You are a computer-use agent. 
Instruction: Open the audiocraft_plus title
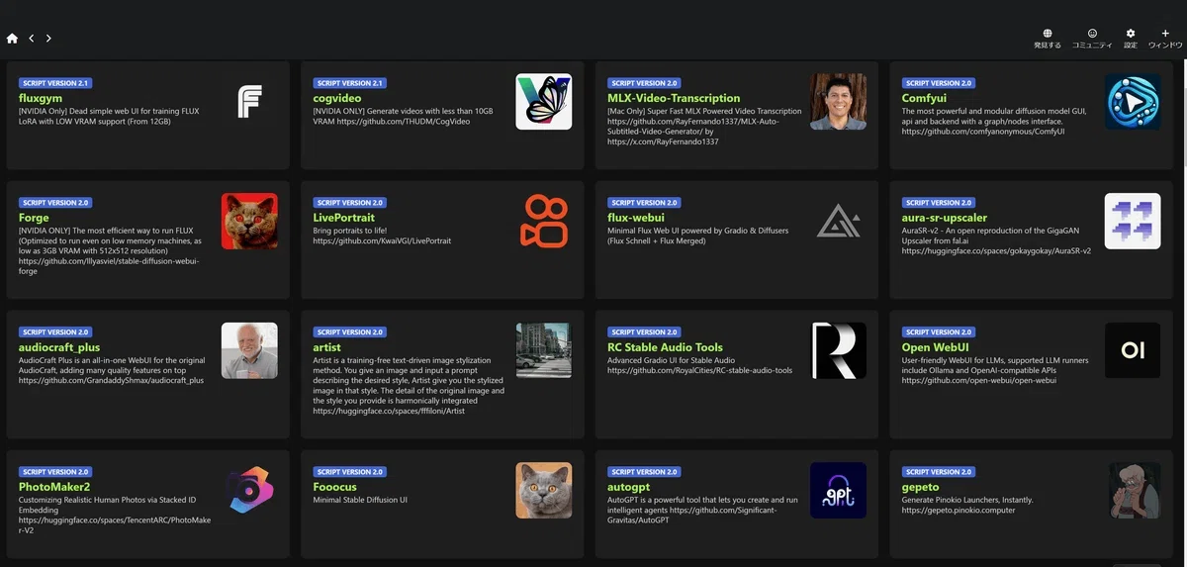pos(59,347)
